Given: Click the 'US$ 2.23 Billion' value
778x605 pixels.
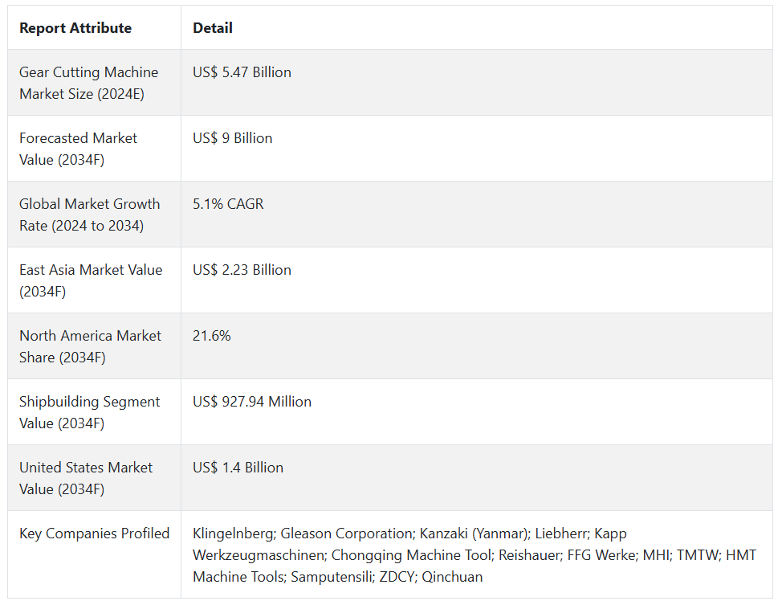Looking at the screenshot, I should pos(242,270).
